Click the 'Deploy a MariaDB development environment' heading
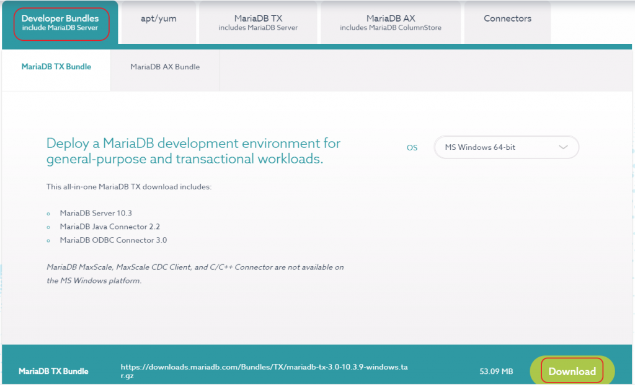The image size is (635, 385). coord(193,151)
